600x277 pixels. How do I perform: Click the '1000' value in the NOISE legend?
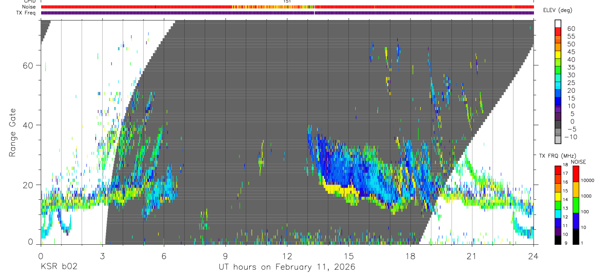[x=586, y=196]
